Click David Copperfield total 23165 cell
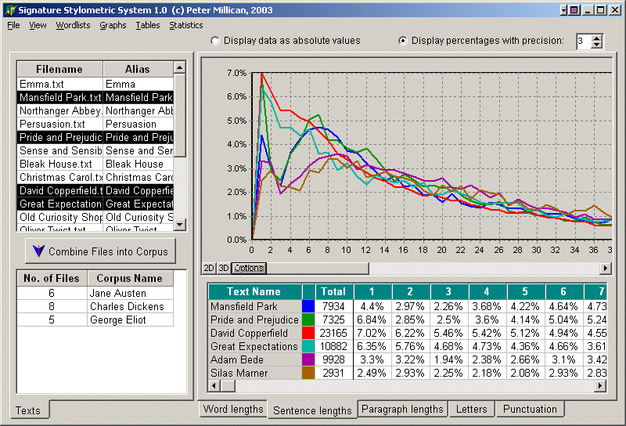 pyautogui.click(x=334, y=333)
